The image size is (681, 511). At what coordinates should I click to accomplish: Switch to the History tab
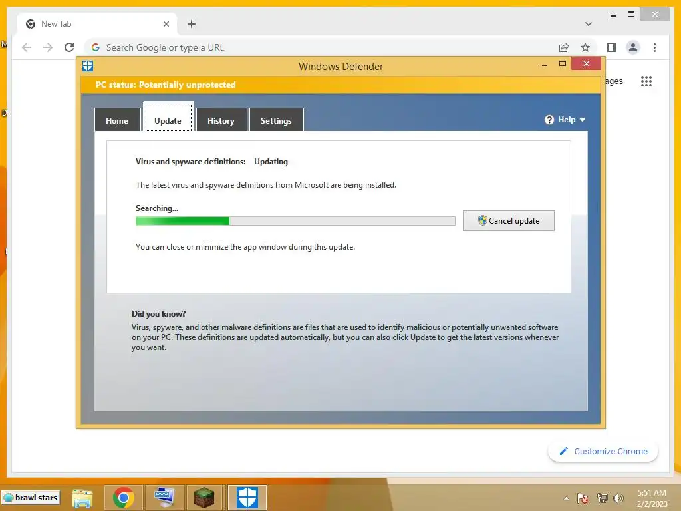[x=221, y=120]
